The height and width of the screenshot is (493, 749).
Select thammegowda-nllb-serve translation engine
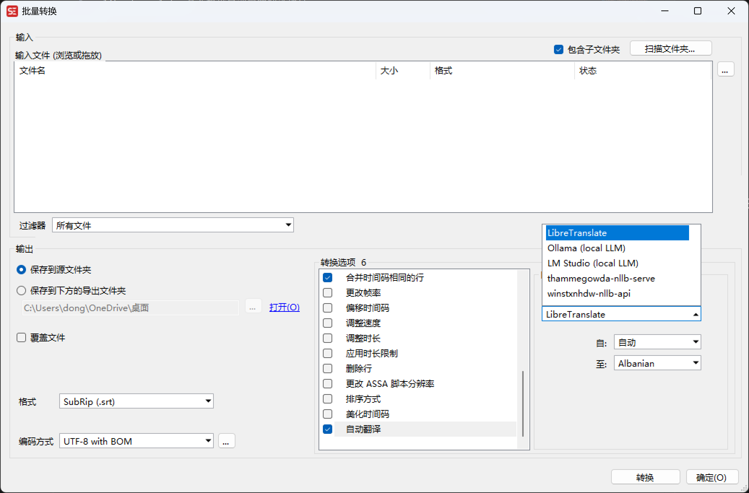[601, 278]
